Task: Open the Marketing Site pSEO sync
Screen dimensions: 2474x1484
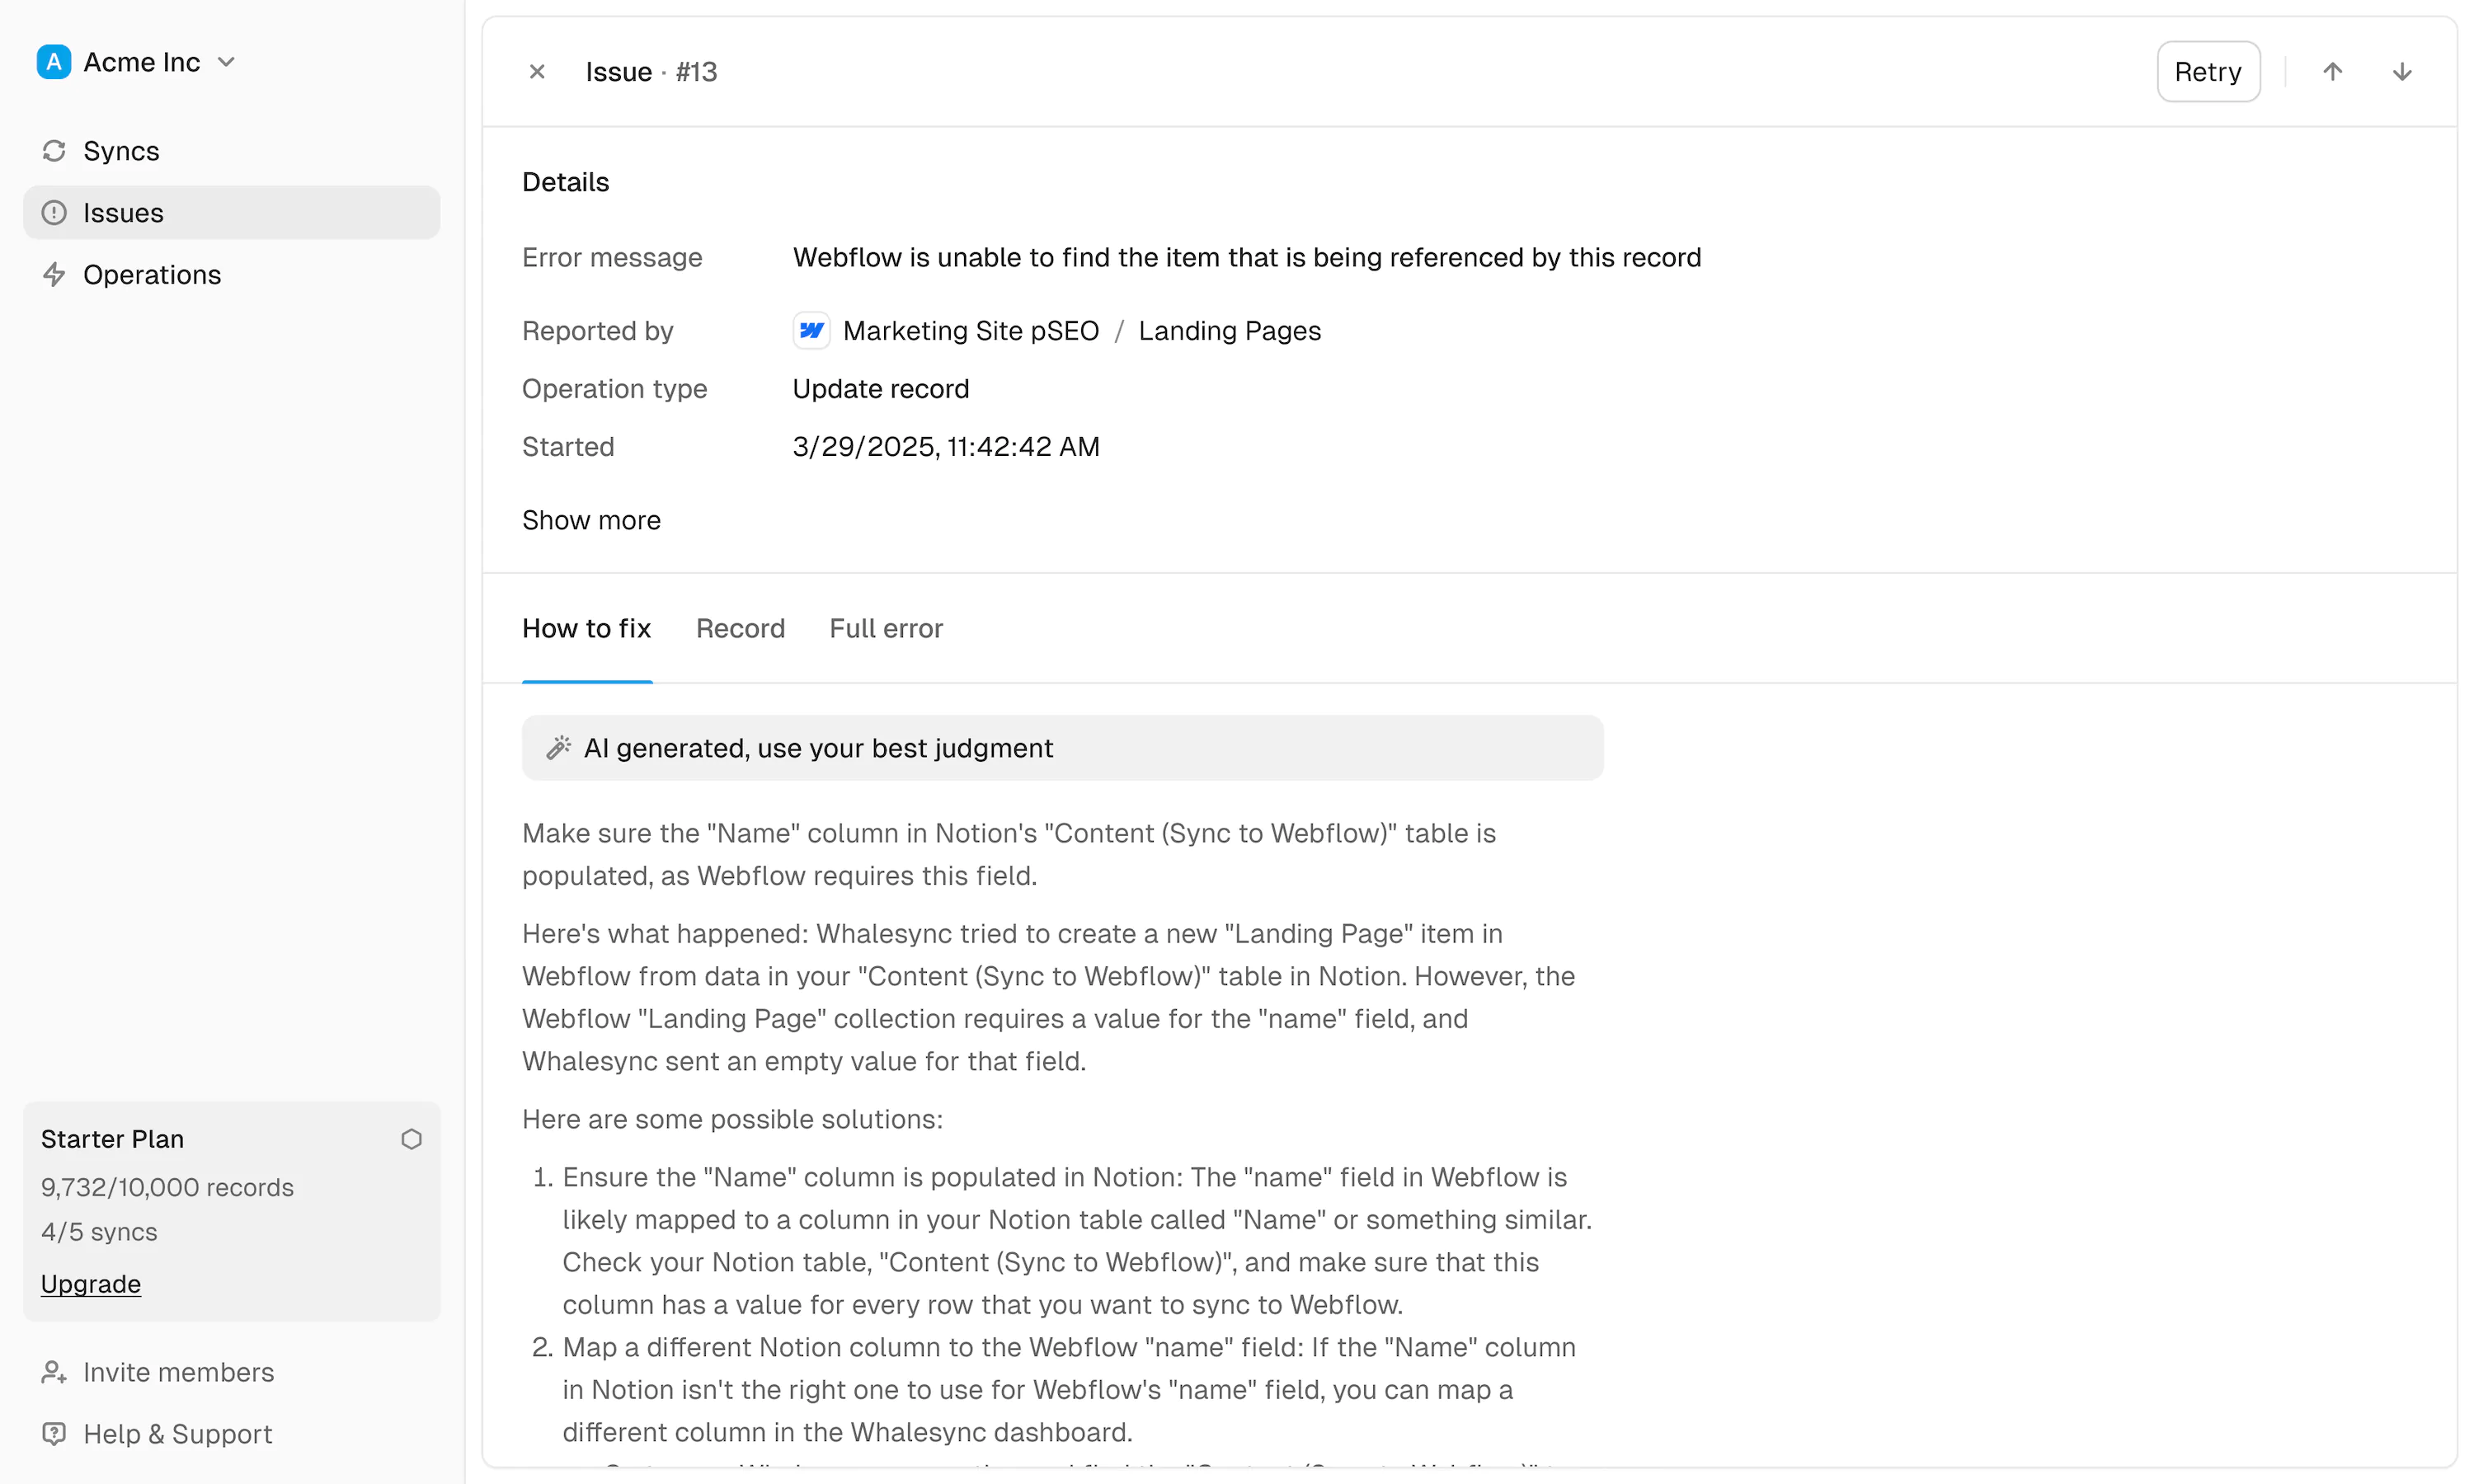Action: point(971,331)
